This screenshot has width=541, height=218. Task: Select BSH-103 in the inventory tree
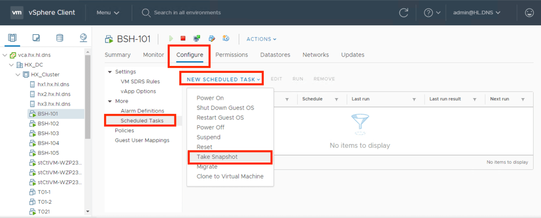coord(48,133)
